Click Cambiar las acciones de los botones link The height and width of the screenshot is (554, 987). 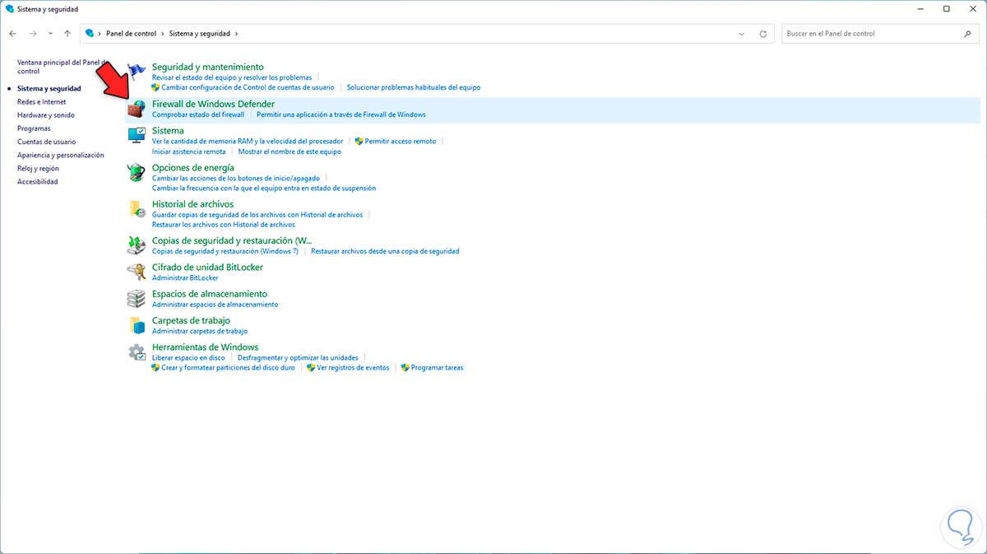coord(236,178)
